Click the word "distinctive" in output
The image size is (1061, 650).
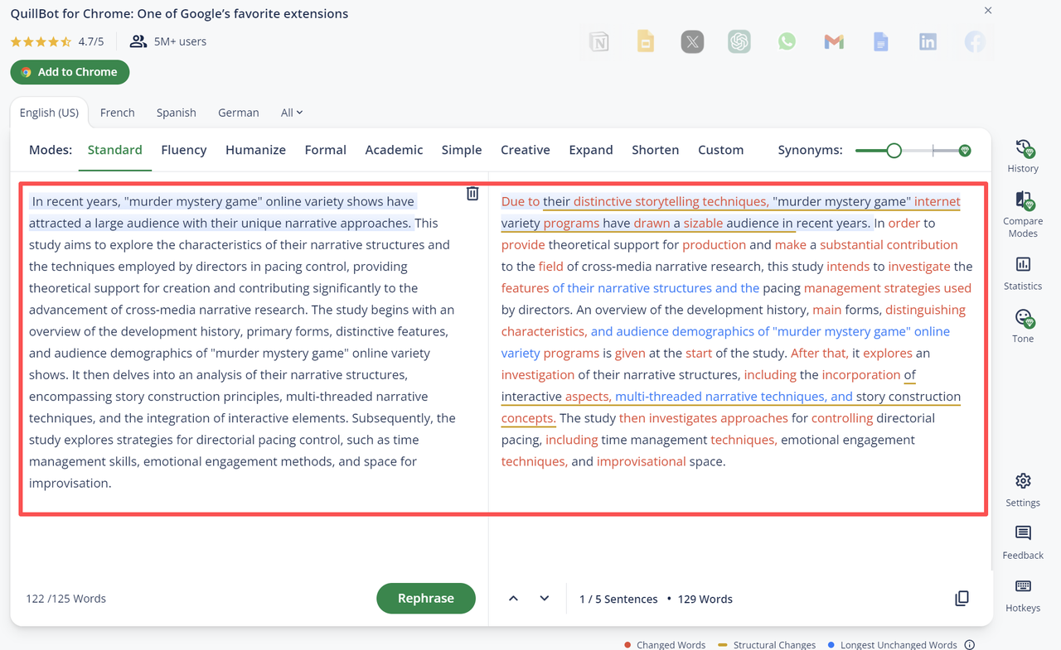pyautogui.click(x=603, y=201)
